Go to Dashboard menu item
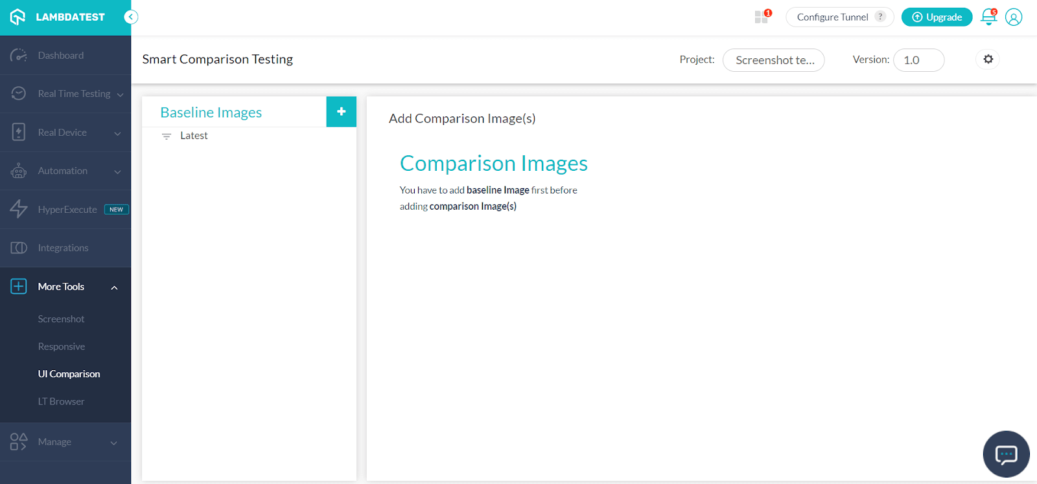 [x=65, y=56]
